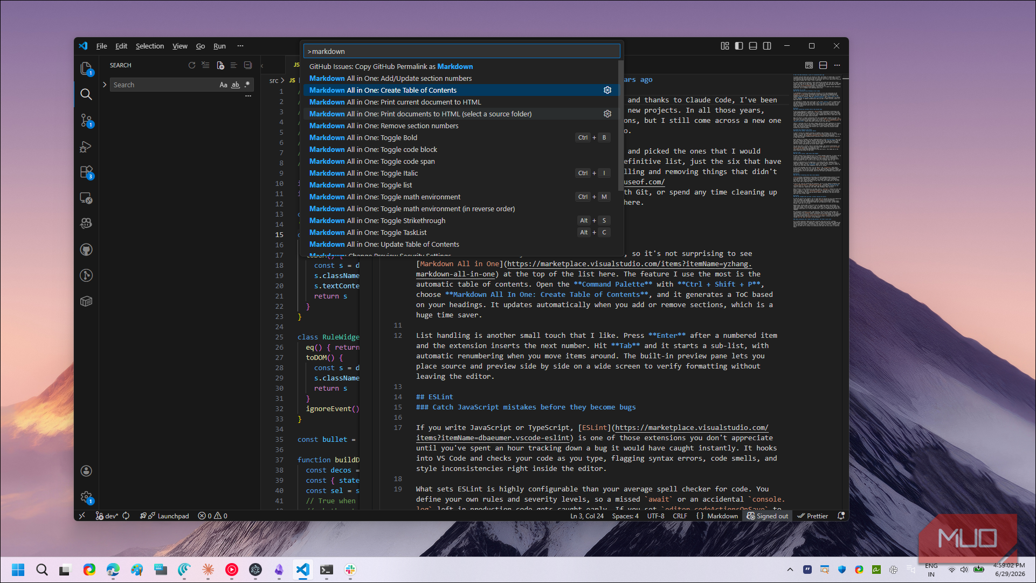Toggle the bottom Panel visibility
Screen dimensions: 1036x583
coord(753,46)
